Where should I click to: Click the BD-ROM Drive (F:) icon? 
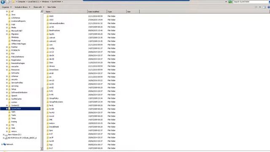[6, 138]
